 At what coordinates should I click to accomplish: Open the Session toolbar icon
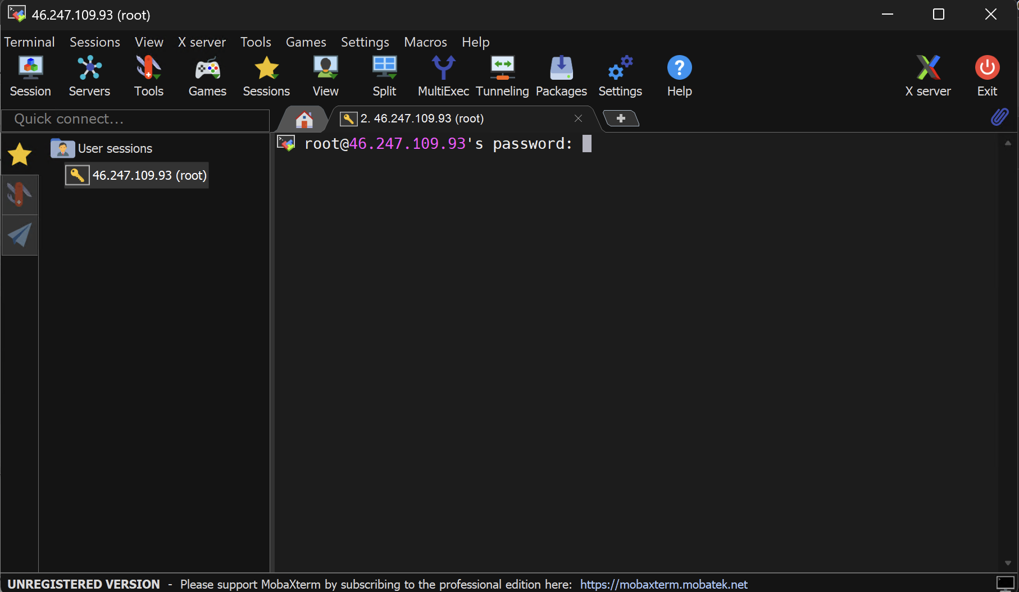30,76
